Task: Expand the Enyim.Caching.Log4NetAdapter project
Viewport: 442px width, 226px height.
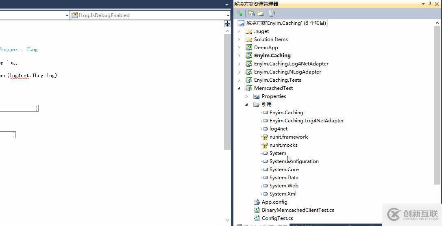Action: (x=239, y=64)
